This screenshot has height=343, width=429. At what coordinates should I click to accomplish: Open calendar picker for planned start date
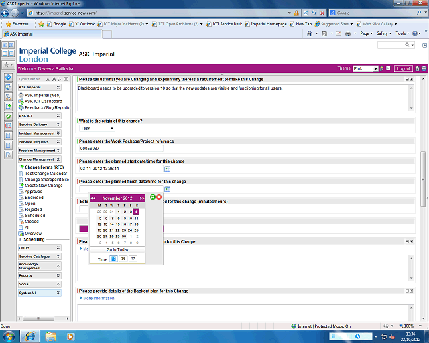pyautogui.click(x=167, y=169)
